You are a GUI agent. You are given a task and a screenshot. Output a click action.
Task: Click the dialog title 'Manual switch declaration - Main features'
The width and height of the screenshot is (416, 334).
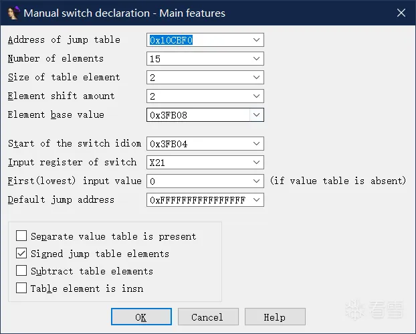tap(124, 13)
